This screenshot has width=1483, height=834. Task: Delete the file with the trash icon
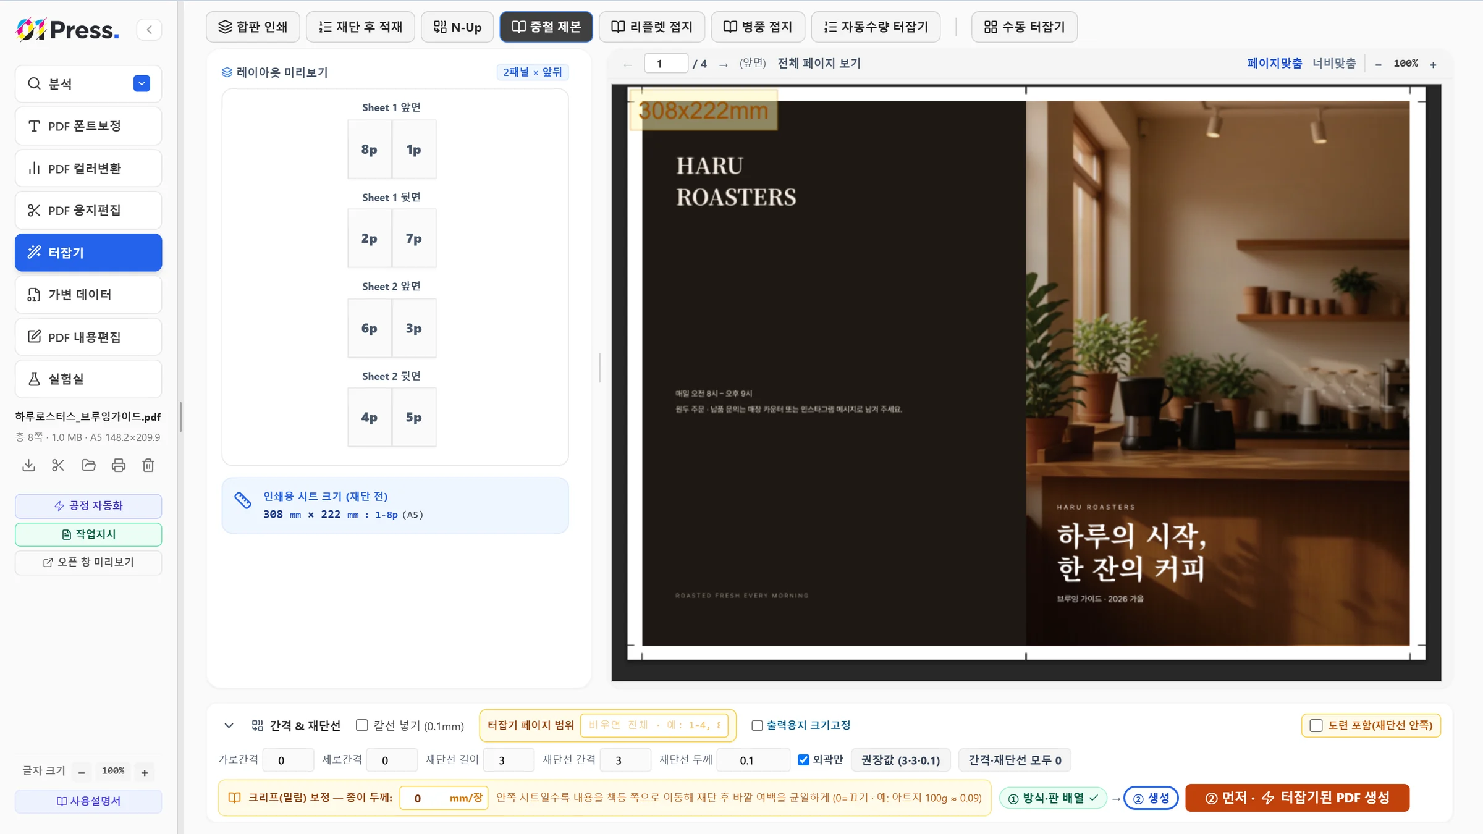click(148, 465)
